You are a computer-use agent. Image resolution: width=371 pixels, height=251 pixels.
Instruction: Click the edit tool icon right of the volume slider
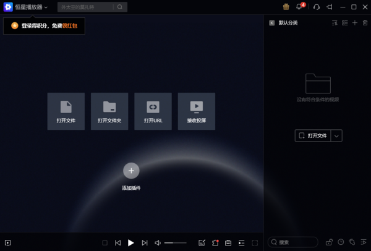coord(202,243)
